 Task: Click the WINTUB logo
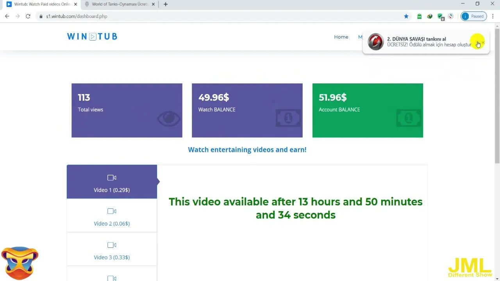92,36
